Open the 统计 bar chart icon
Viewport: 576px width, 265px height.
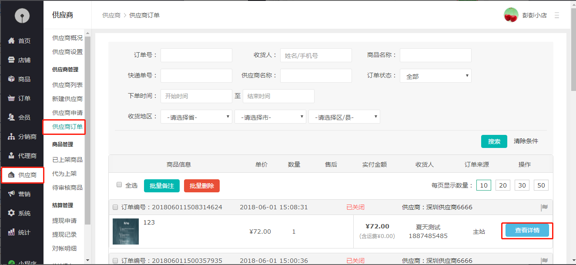[x=12, y=232]
